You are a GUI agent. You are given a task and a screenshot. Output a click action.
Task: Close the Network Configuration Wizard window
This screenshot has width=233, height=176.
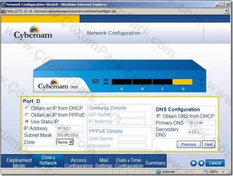(x=228, y=4)
